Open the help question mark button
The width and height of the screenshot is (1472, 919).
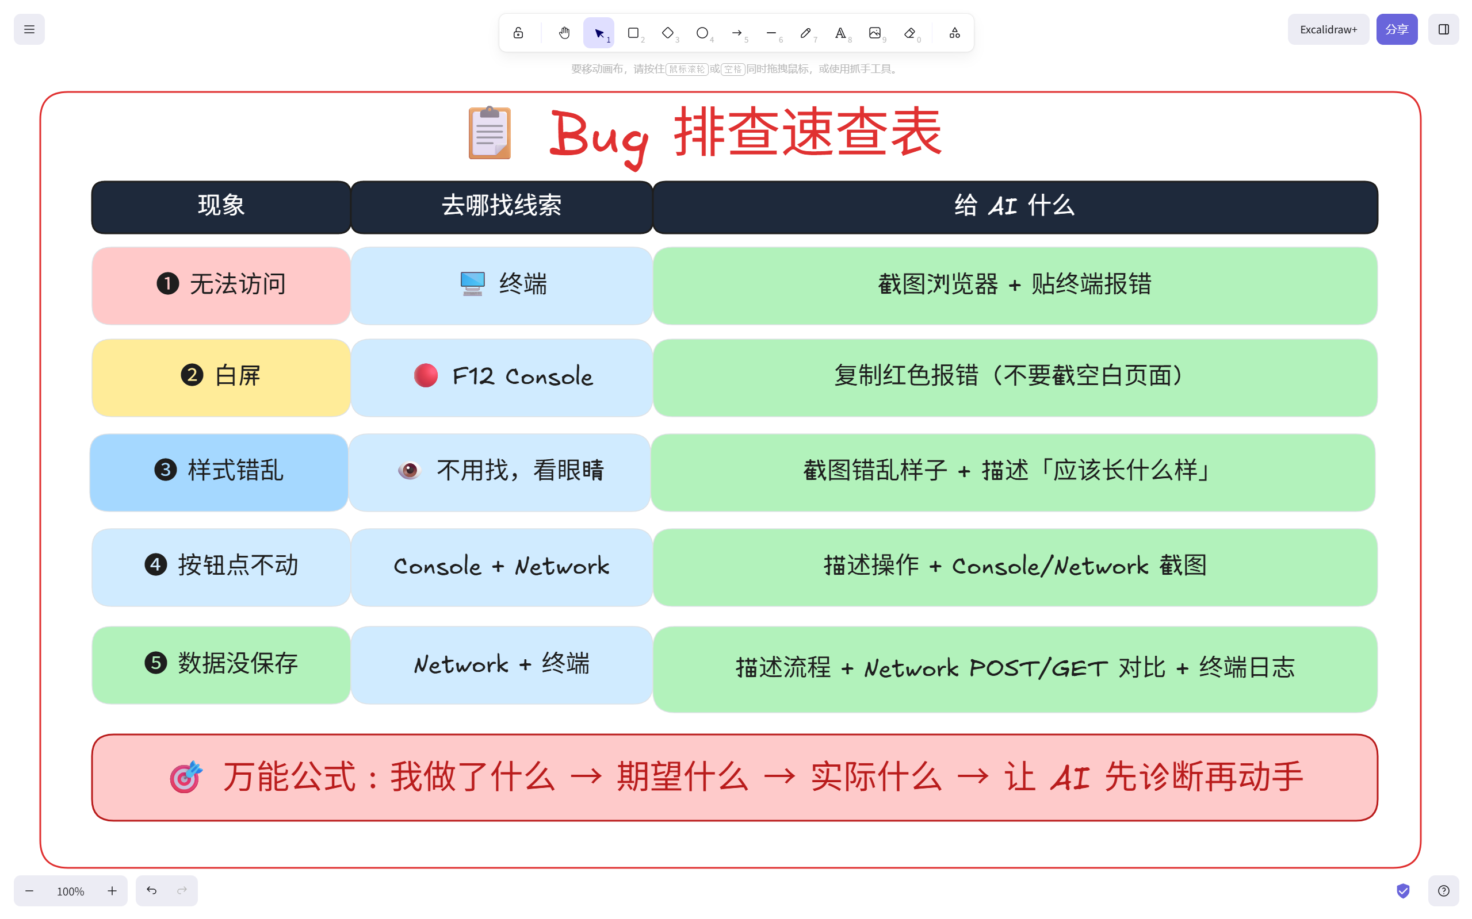1443,890
